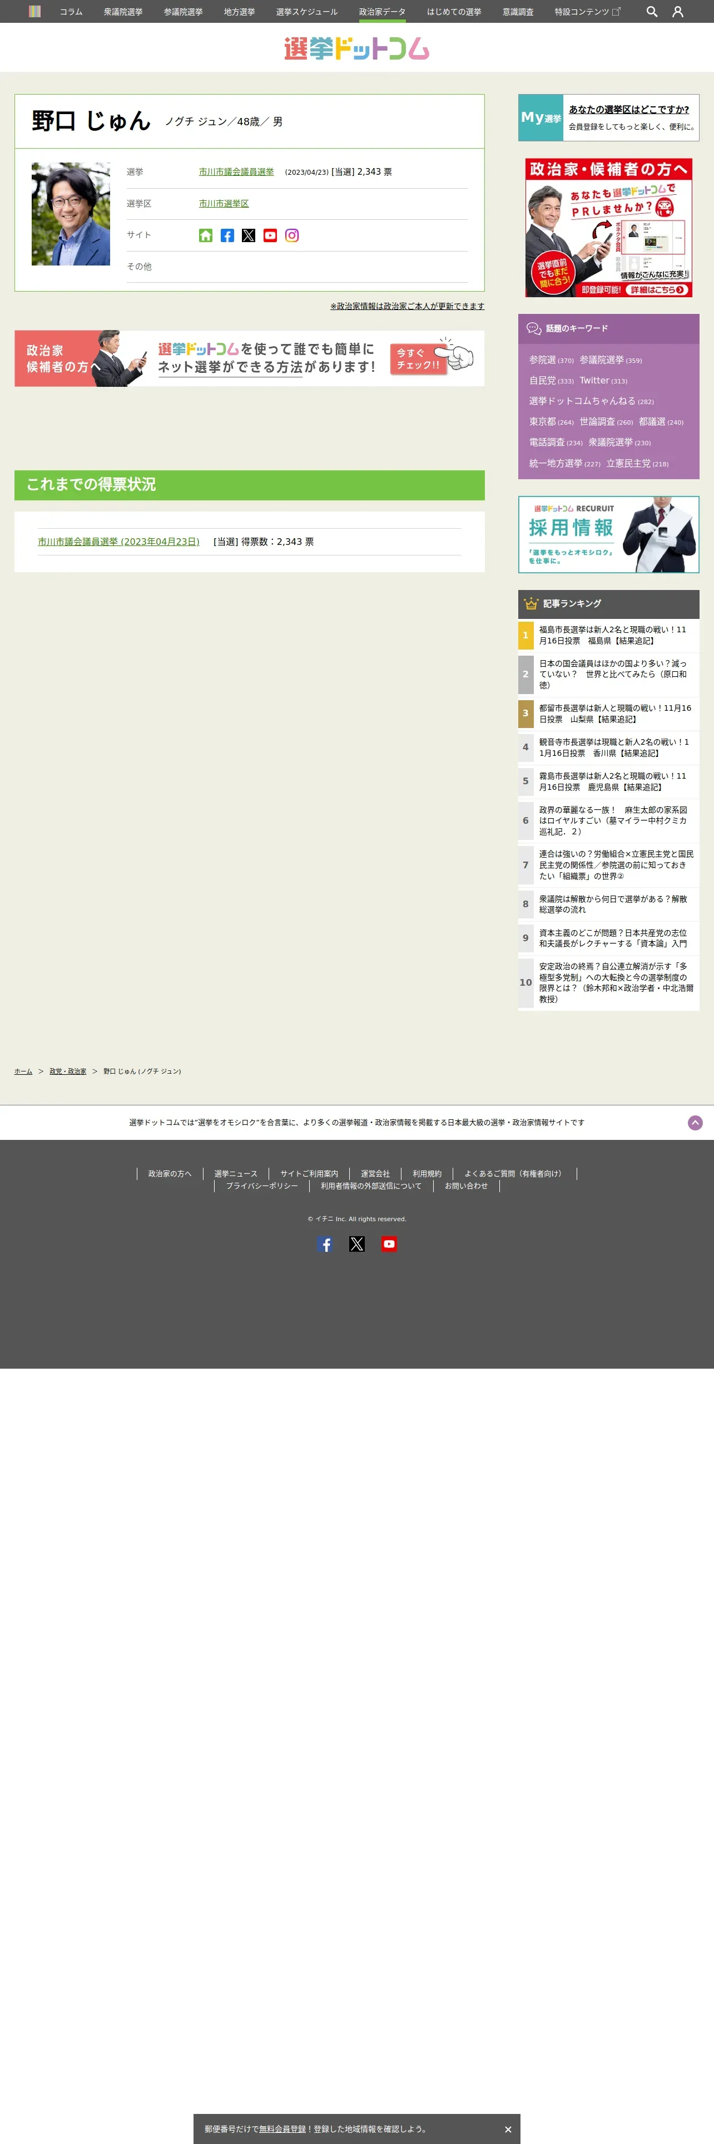Image resolution: width=714 pixels, height=2144 pixels.
Task: Open the footer Facebook icon
Action: pyautogui.click(x=325, y=1243)
